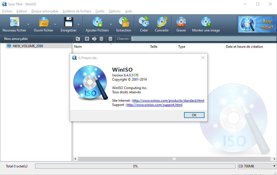Click the WinISO title bar app icon
This screenshot has height=175, width=277.
(4, 4)
